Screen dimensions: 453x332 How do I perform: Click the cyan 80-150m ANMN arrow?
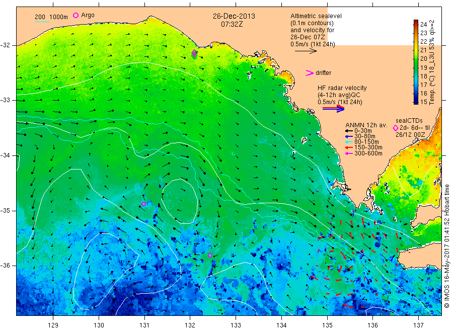click(x=349, y=142)
